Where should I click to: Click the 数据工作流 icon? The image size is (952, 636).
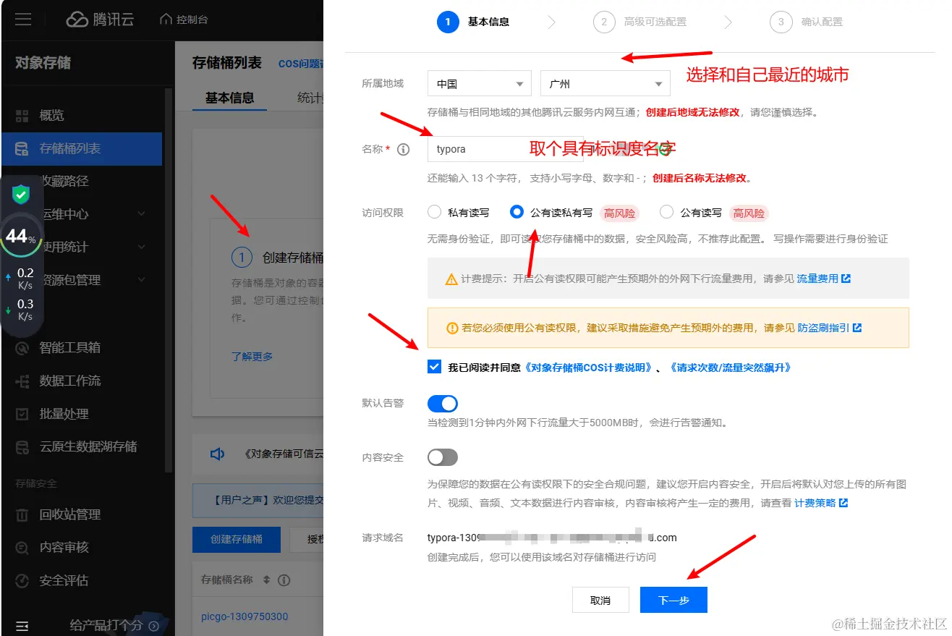point(22,381)
